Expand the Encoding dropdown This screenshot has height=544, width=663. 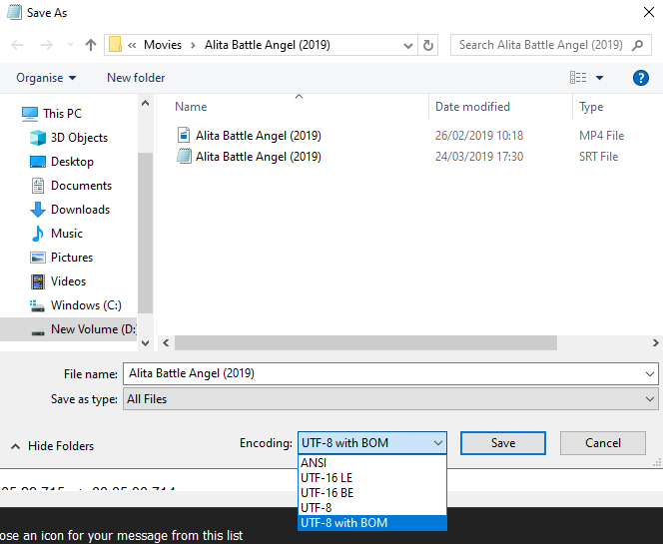(x=371, y=443)
